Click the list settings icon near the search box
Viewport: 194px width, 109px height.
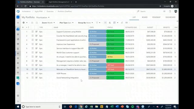164,12
